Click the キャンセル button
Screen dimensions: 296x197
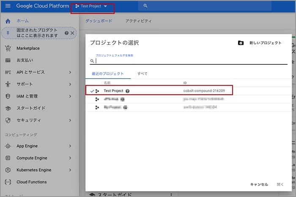click(x=259, y=185)
